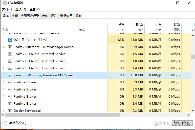
Task: Click the 1.3% CPU value of QQ拼音
Action: (121, 40)
